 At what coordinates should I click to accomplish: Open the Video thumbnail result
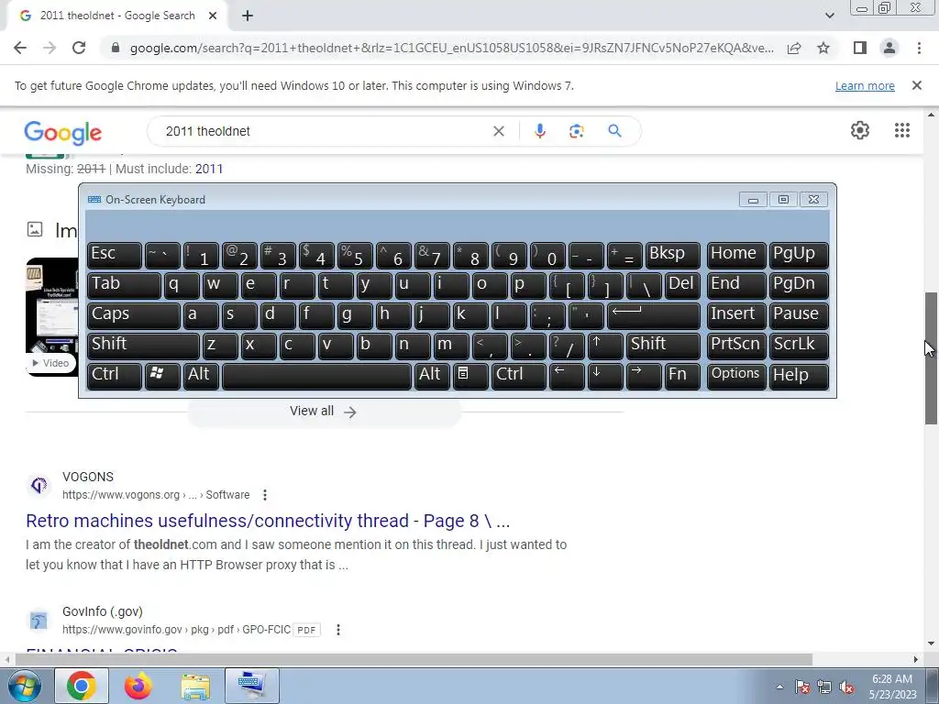pyautogui.click(x=52, y=316)
